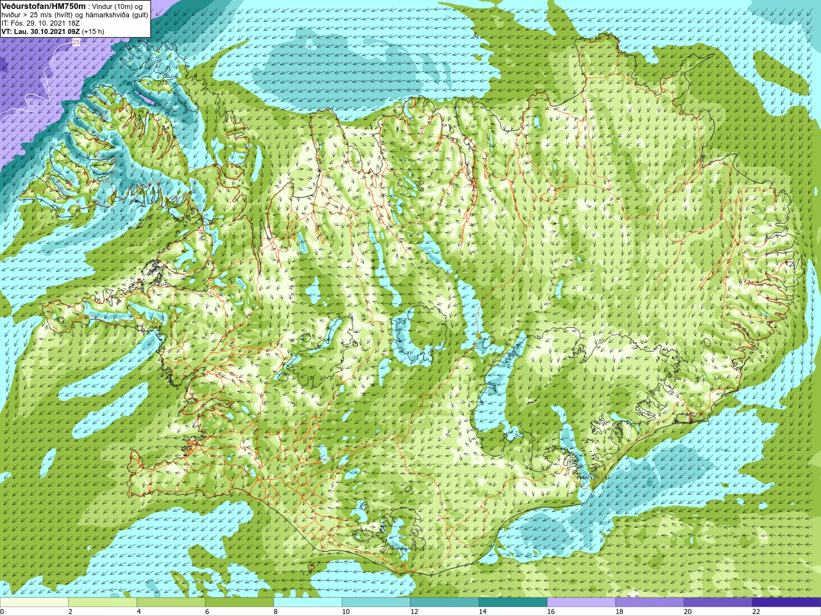This screenshot has width=821, height=616.
Task: Click the lavender 16–18 legend swatch
Action: (581, 603)
